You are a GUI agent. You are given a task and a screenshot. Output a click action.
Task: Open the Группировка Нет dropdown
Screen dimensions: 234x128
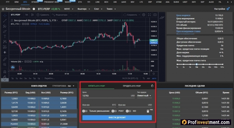point(71,86)
